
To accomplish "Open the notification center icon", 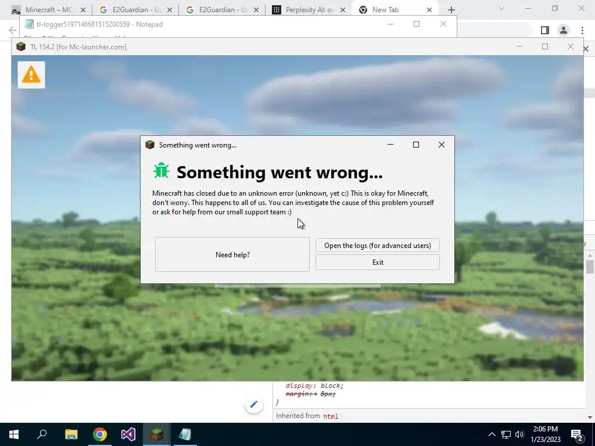I will click(x=577, y=435).
